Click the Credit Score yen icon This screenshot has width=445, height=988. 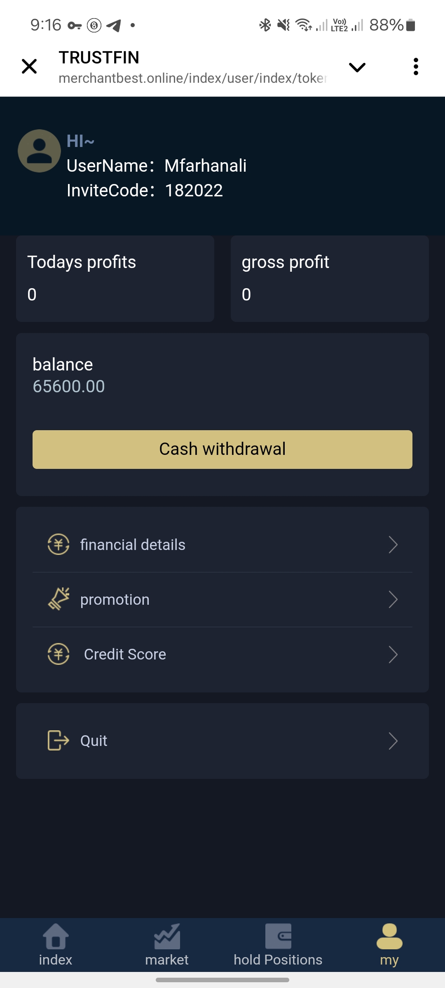(58, 654)
